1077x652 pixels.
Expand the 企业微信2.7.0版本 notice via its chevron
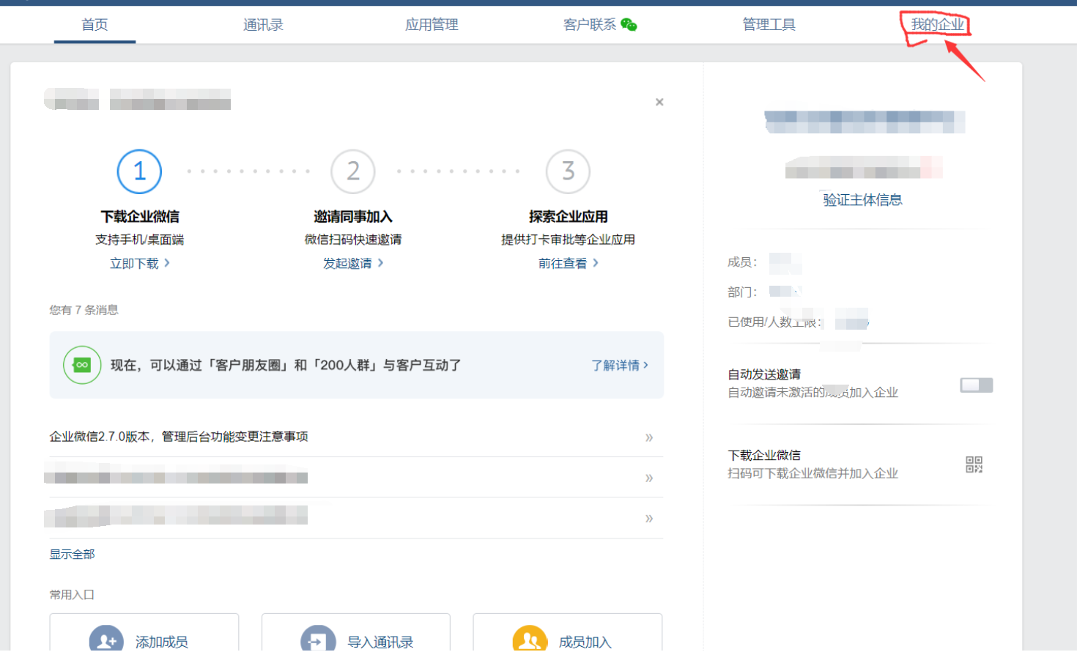(x=648, y=437)
